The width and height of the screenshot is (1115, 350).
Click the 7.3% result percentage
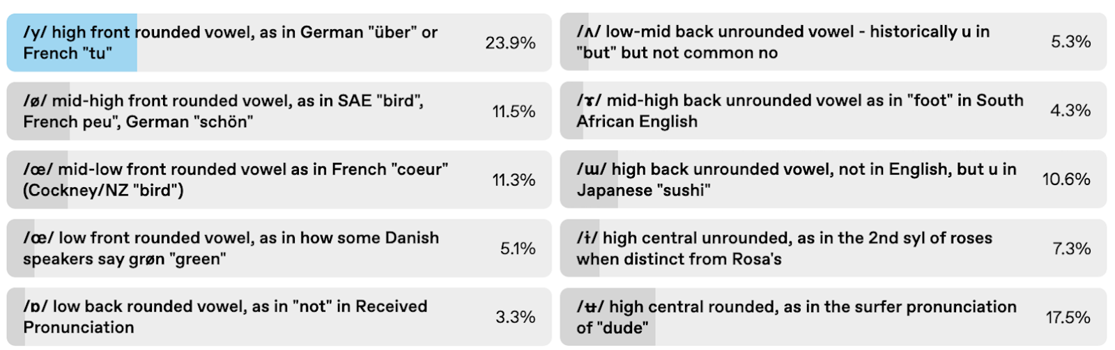pyautogui.click(x=1071, y=248)
